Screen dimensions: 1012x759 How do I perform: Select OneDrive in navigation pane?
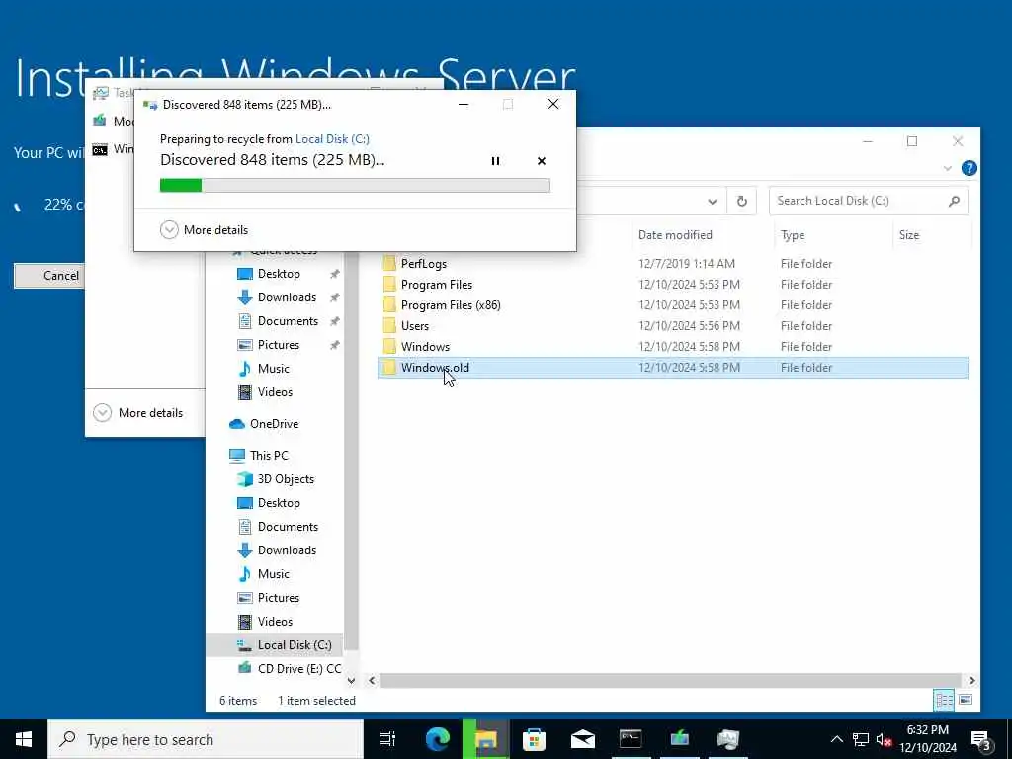click(274, 423)
